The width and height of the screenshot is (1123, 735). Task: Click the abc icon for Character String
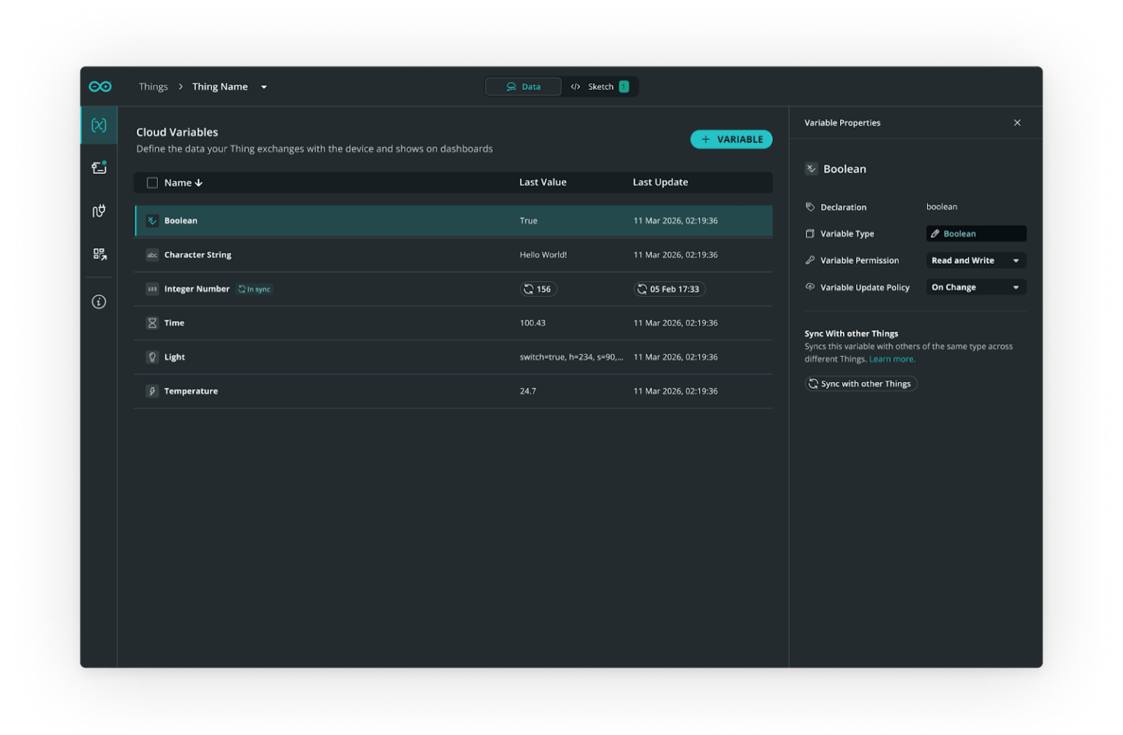click(x=152, y=255)
